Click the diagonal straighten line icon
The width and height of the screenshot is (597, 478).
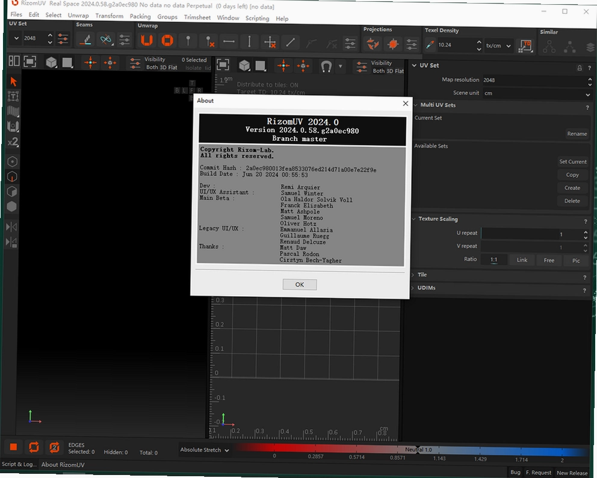[x=290, y=42]
